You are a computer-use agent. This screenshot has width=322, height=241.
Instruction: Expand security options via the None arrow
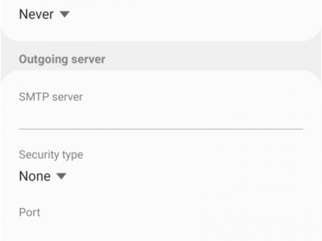(x=61, y=176)
